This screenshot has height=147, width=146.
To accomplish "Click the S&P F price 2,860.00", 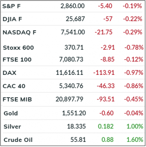I will [x=73, y=6].
